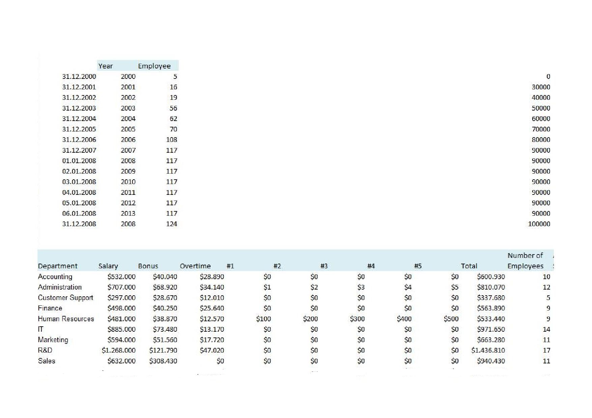Select the Human Resources $500 cell
The width and height of the screenshot is (592, 418).
tap(451, 319)
